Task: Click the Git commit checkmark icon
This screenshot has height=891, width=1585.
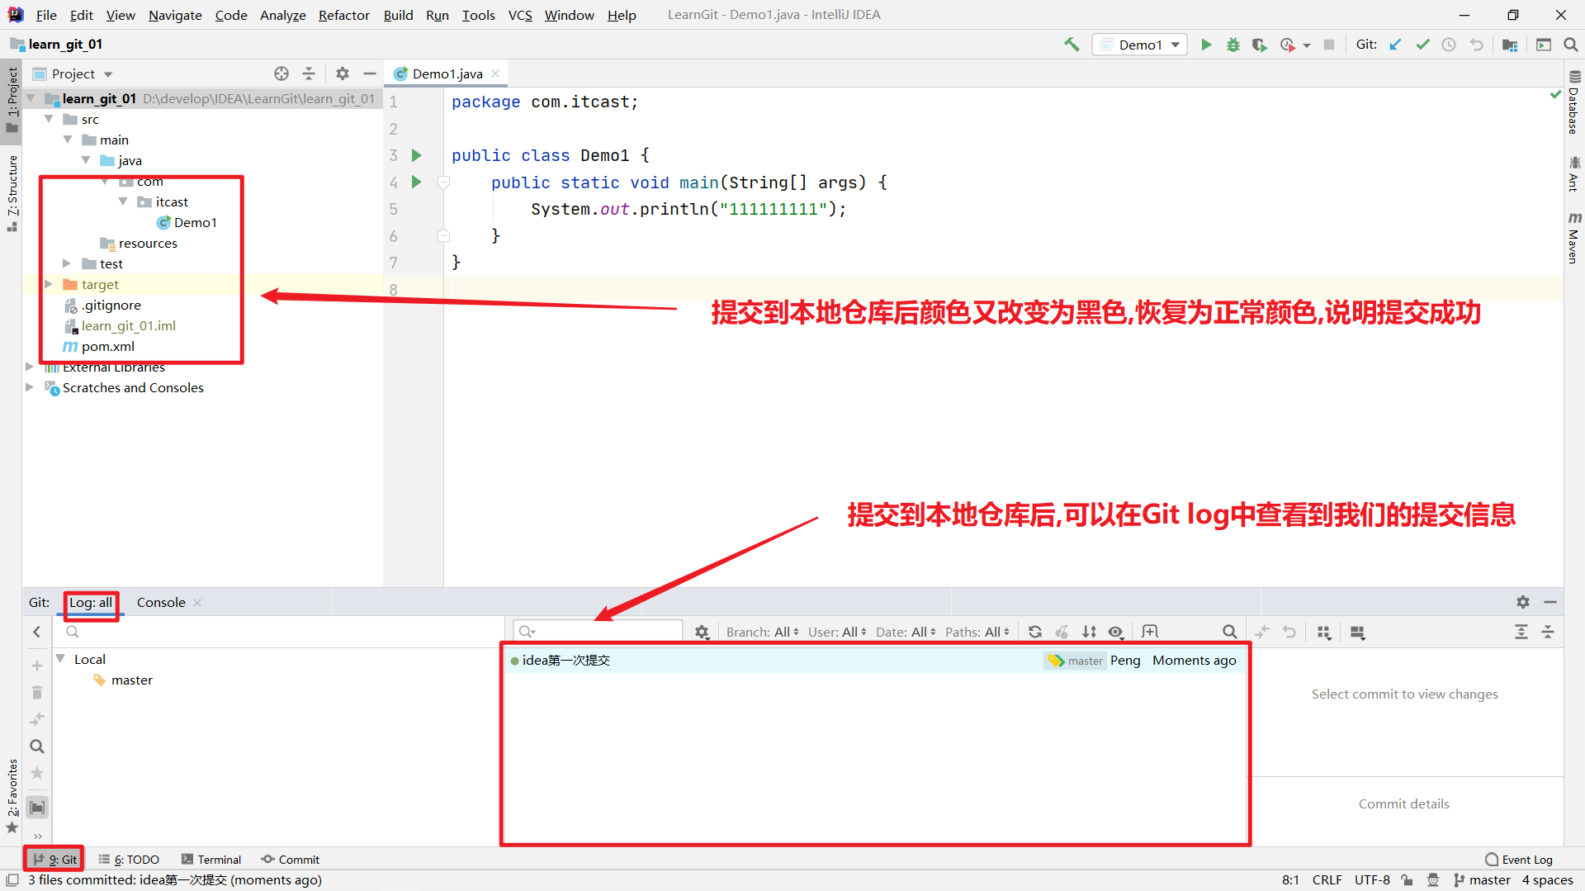Action: click(1422, 45)
